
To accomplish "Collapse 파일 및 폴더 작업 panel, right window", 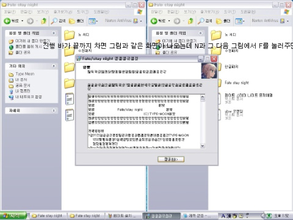I will coord(201,33).
